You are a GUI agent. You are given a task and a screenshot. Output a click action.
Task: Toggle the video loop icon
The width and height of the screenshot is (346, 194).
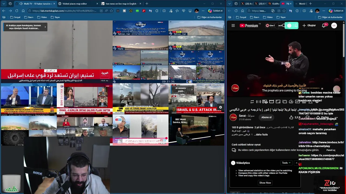pyautogui.click(x=252, y=102)
